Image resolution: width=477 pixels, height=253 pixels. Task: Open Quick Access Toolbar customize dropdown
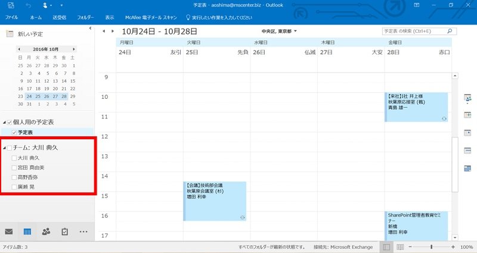point(61,5)
